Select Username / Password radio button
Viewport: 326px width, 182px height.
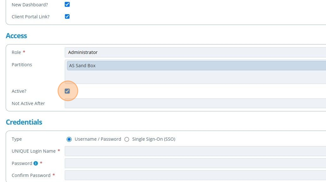click(69, 139)
